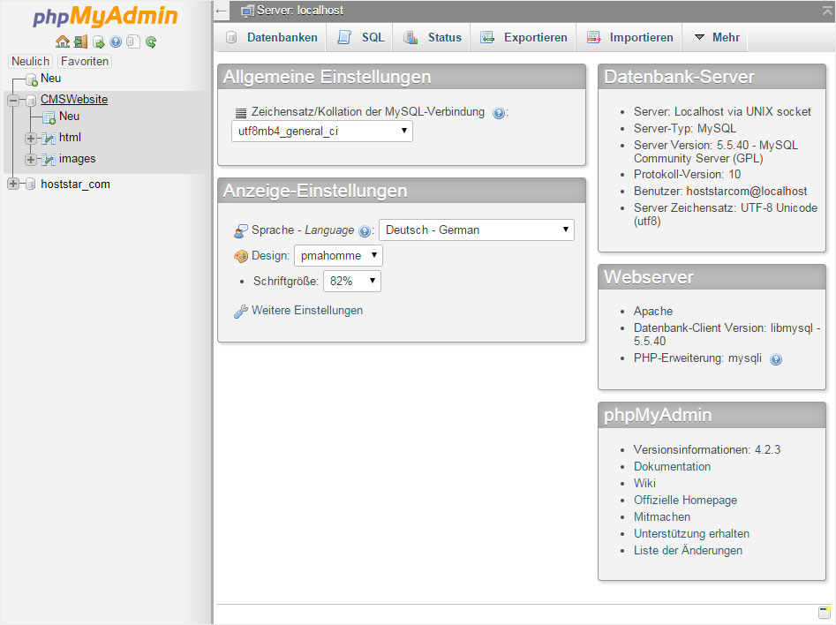Open the console icon at the bottom right
The image size is (836, 625).
(825, 612)
